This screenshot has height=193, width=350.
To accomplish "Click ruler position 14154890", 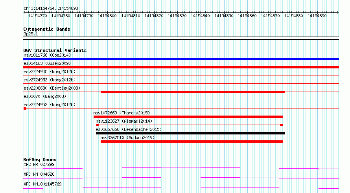I will click(x=317, y=16).
